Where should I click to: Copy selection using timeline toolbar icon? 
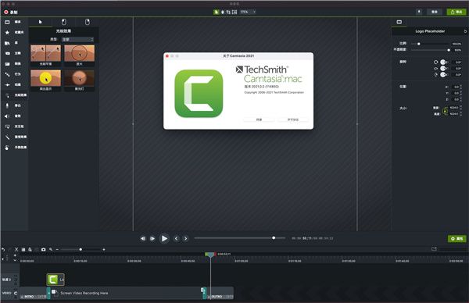(x=23, y=250)
